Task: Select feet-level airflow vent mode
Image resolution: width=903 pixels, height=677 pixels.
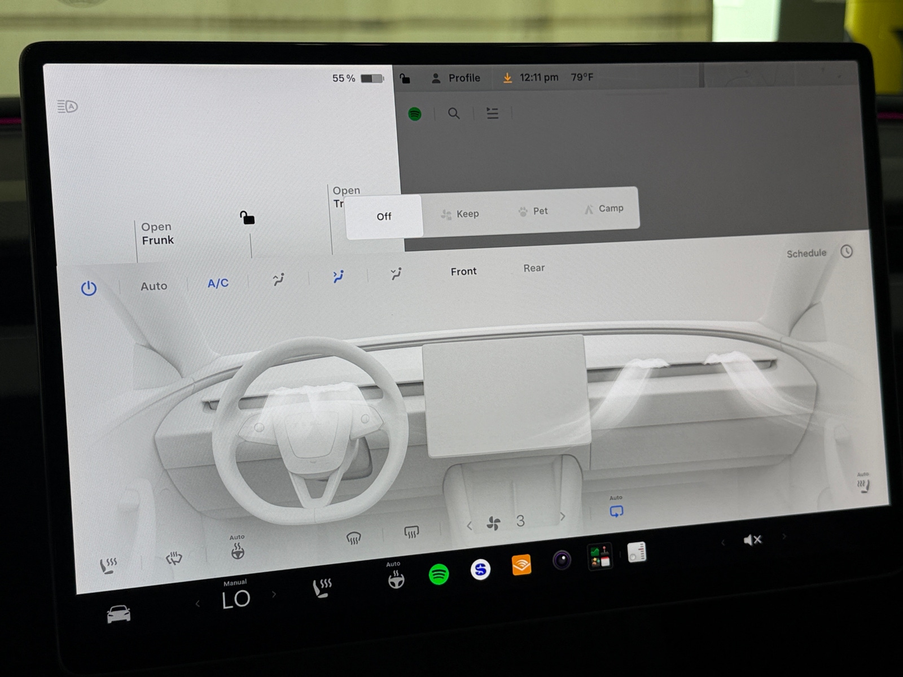Action: click(396, 274)
